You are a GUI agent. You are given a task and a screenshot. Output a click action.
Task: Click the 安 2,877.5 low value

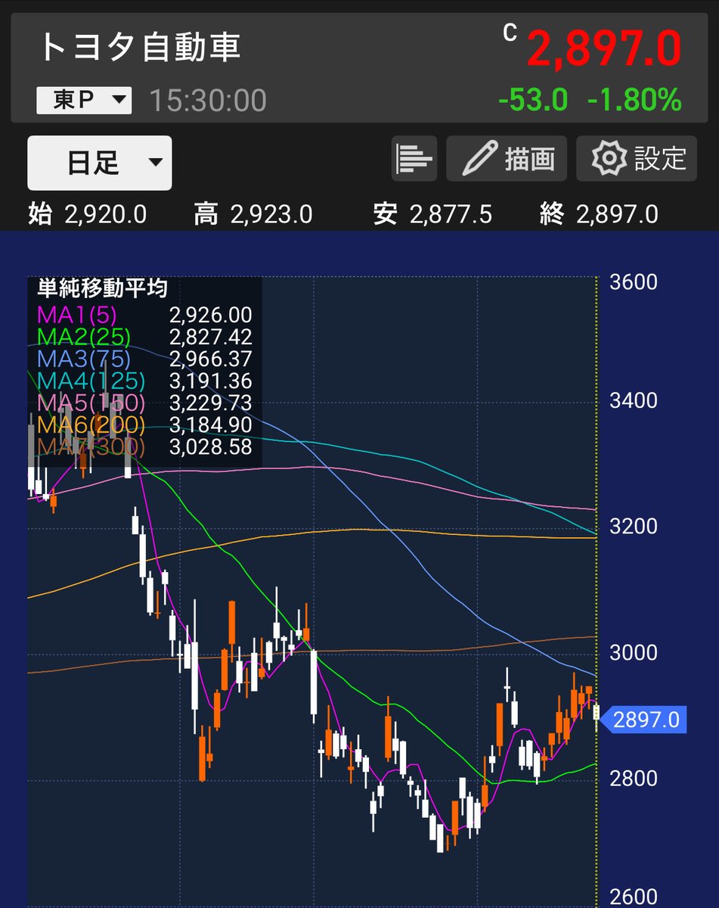(432, 215)
